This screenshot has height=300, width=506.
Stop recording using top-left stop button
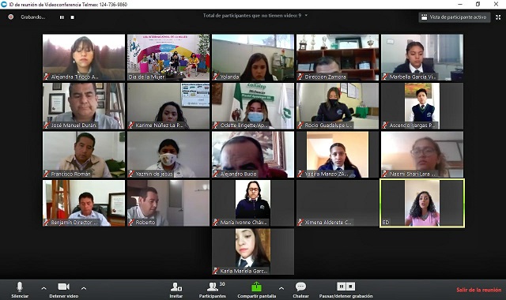[x=72, y=17]
